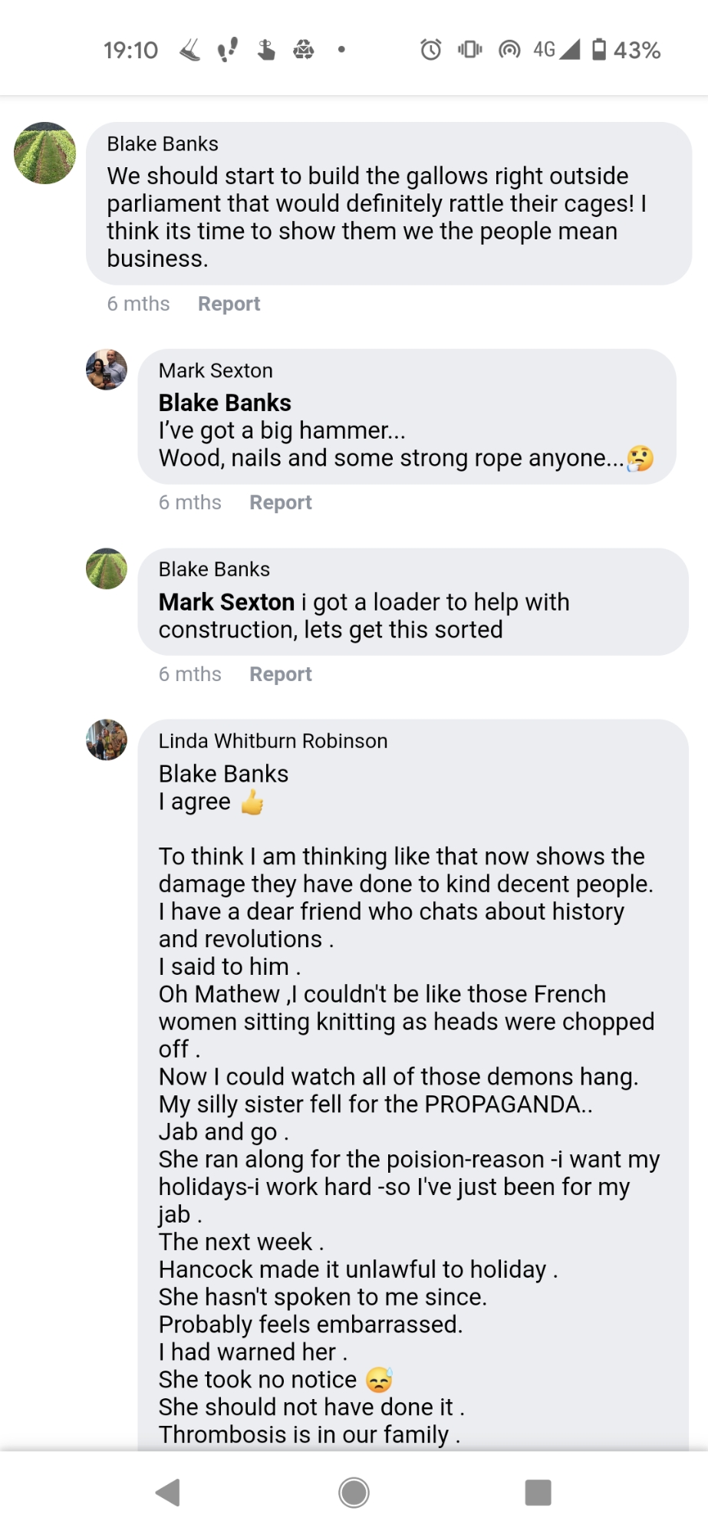The height and width of the screenshot is (1534, 708).
Task: Tap the thumbs up emoji after 'I agree'
Action: [x=252, y=802]
